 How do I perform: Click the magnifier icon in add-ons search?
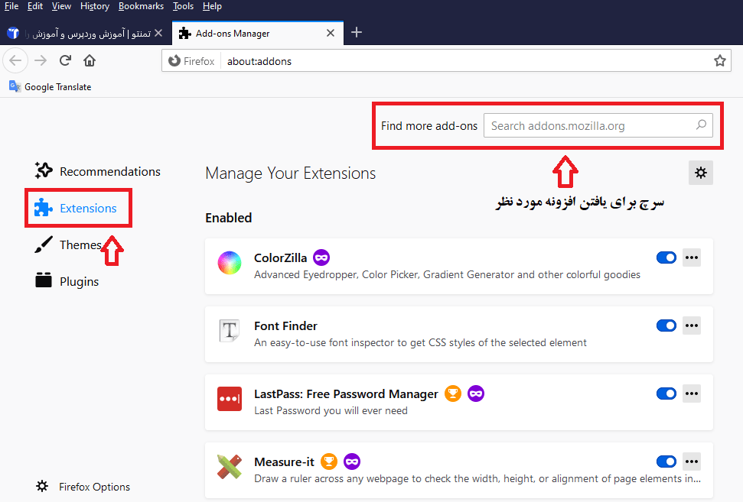click(702, 125)
